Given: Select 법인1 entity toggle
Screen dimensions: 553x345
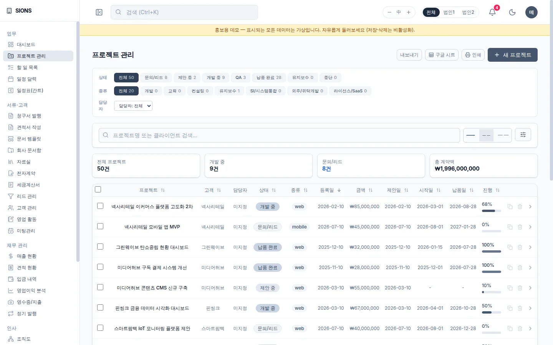Looking at the screenshot, I should (449, 12).
